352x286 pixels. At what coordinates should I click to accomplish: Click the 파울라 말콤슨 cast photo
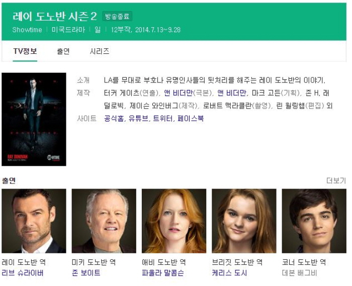(x=174, y=221)
